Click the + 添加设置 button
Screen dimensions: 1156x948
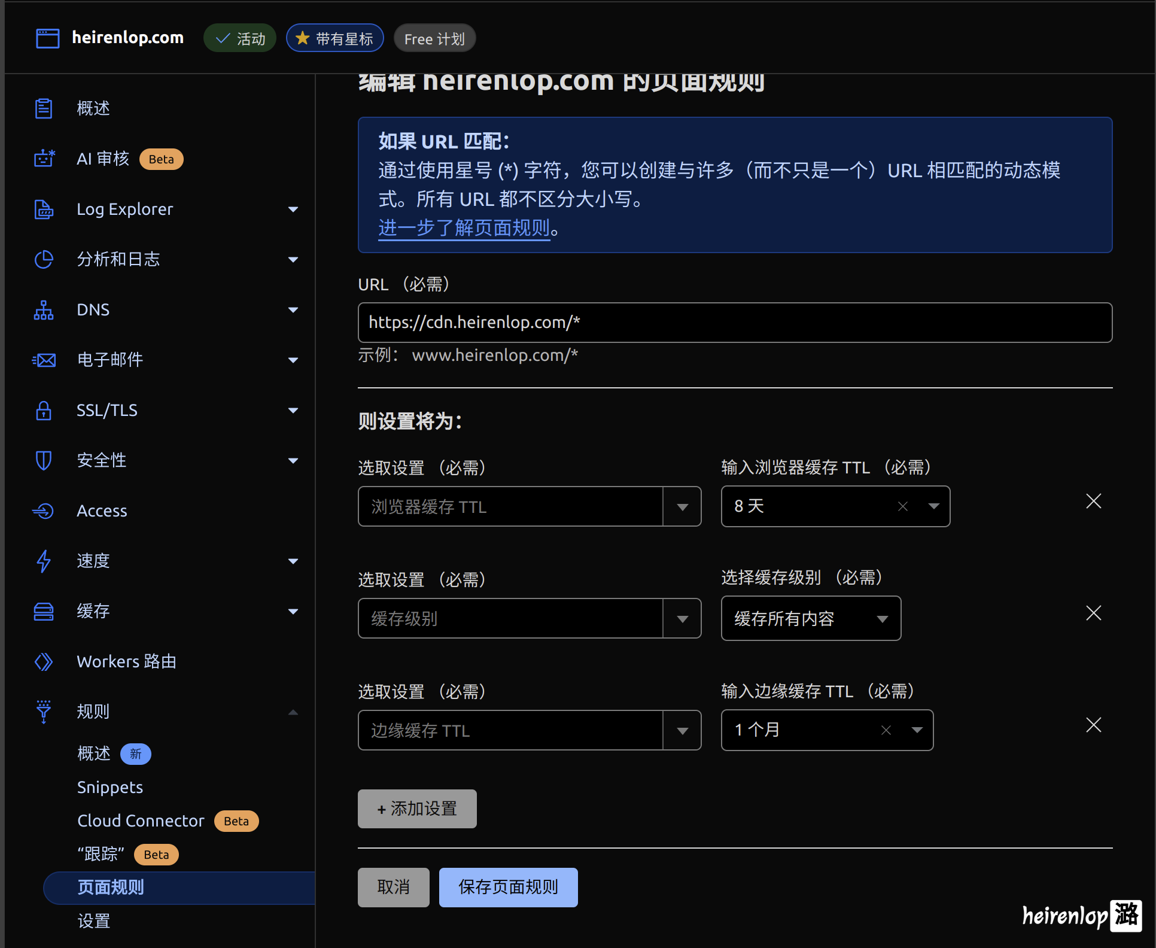[x=417, y=809]
